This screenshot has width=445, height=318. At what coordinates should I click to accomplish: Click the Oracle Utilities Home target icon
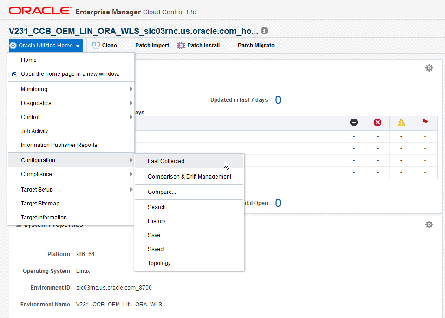coord(13,46)
